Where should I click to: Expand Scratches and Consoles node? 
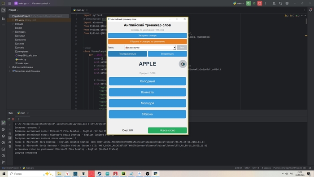click(10, 71)
